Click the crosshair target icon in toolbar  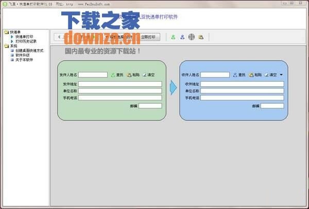coord(192,37)
